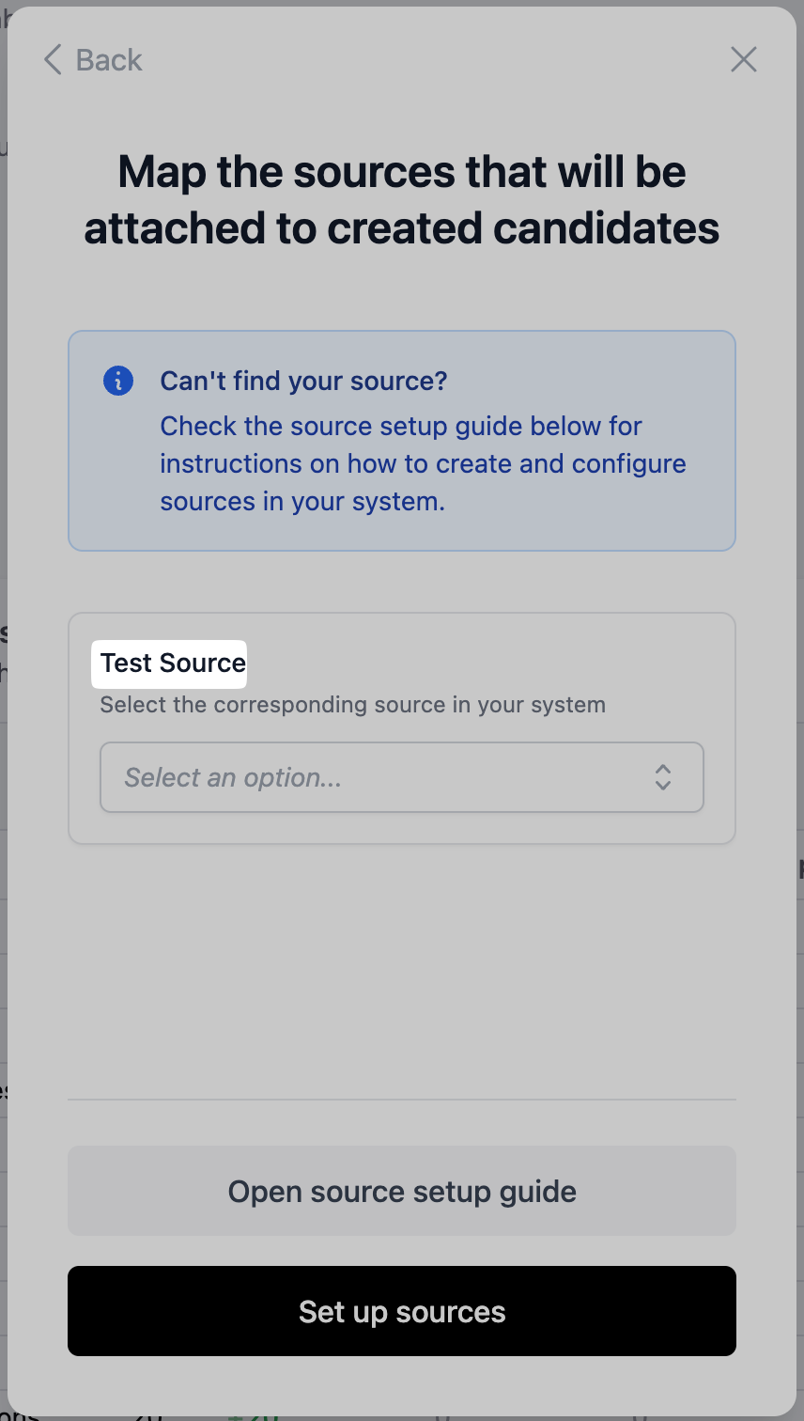Close the source mapping dialog
Screen dimensions: 804x1421
(x=743, y=60)
